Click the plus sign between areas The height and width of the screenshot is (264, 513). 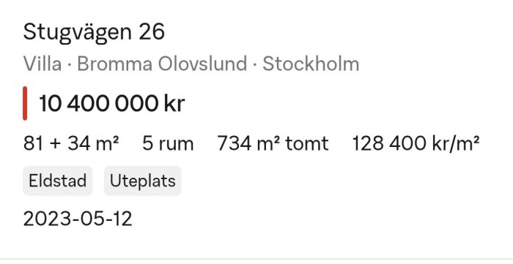coord(55,144)
